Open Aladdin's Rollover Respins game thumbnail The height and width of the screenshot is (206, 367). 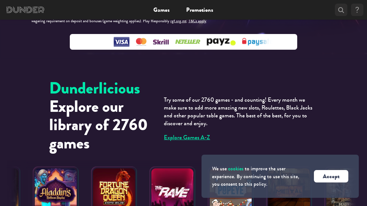pos(56,187)
